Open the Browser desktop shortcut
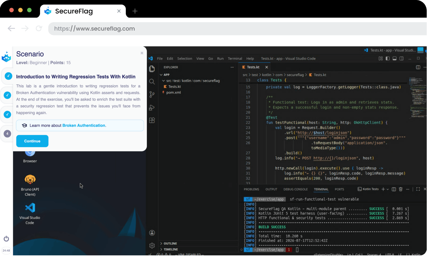This screenshot has width=427, height=256. coord(30,155)
